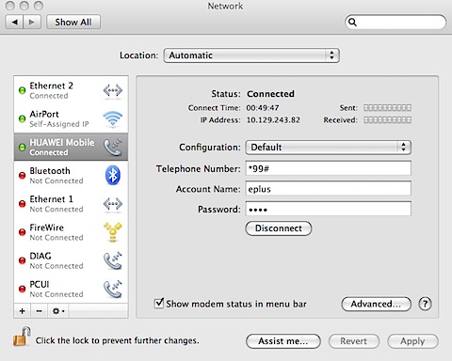The image size is (452, 361).
Task: Click the Account Name field
Action: point(329,189)
